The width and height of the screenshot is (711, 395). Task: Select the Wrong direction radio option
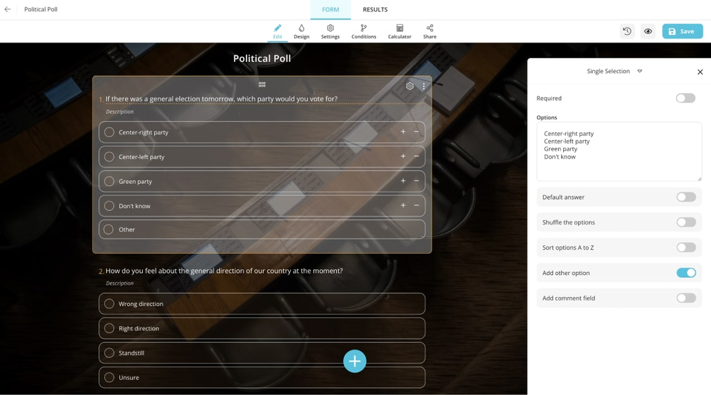109,304
